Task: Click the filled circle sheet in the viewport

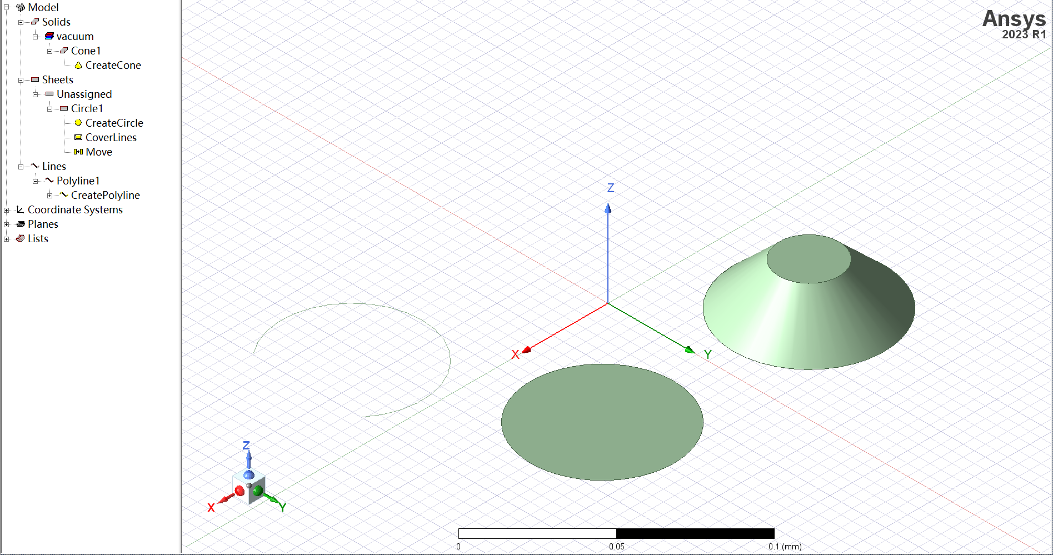Action: [602, 422]
